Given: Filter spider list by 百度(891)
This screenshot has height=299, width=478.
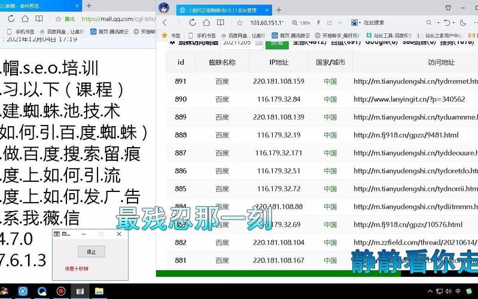Looking at the screenshot, I should tap(346, 42).
